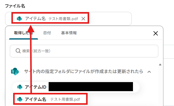The image size is (174, 106).
Task: Select the アイテム名 chip in file name field
Action: point(50,19)
